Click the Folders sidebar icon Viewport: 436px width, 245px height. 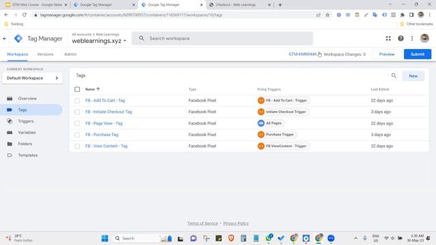pos(10,144)
